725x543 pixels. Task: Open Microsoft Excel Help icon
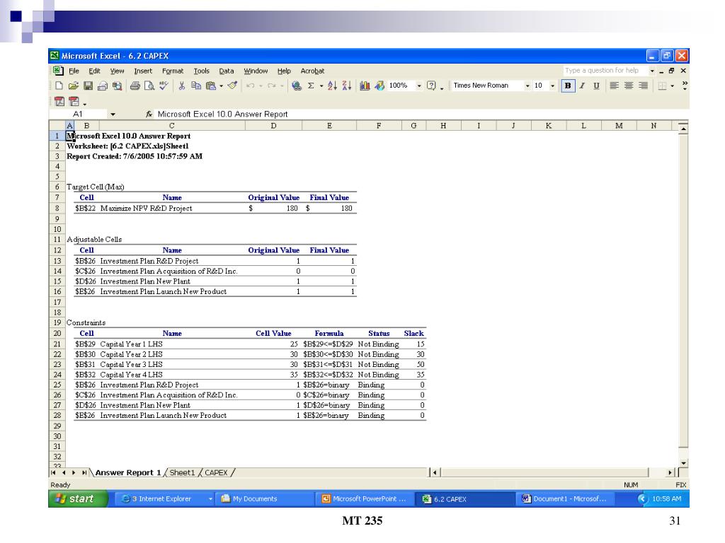[431, 86]
